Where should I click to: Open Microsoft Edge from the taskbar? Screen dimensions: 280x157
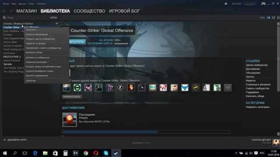pos(35,153)
